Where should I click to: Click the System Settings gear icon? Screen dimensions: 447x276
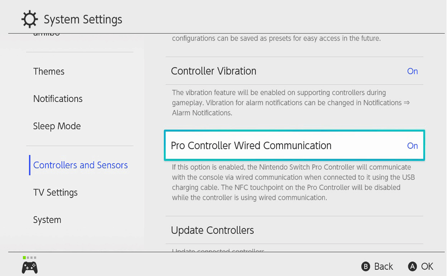click(29, 20)
